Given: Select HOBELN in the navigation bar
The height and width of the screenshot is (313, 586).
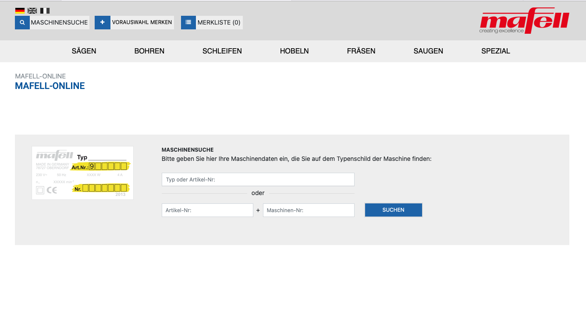Looking at the screenshot, I should point(294,51).
